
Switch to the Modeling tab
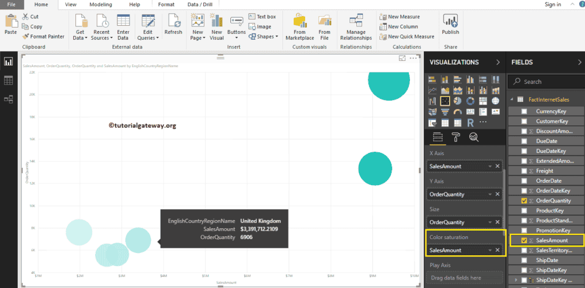[101, 4]
